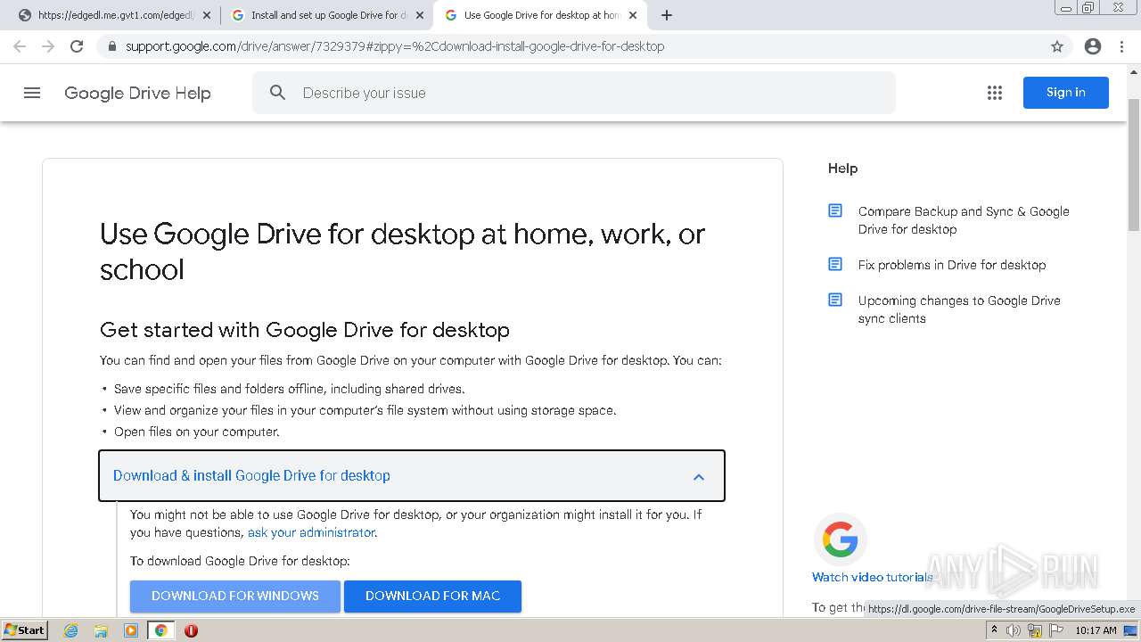Open Chrome three-dot menu

coord(1121,46)
